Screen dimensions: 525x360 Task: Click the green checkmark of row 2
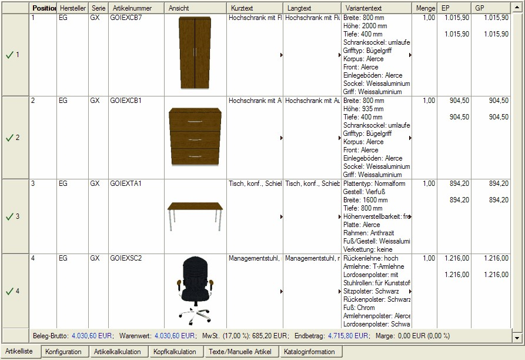(9, 138)
